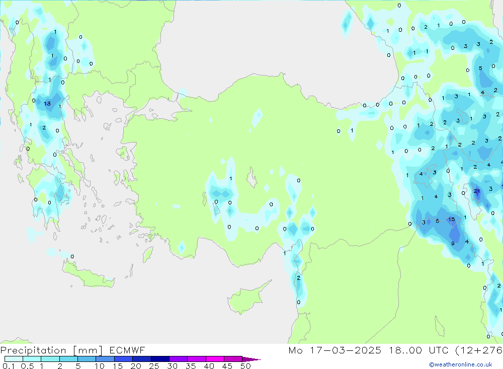The width and height of the screenshot is (503, 369).
Task: Click the '30' legend scale label
Action: [172, 366]
